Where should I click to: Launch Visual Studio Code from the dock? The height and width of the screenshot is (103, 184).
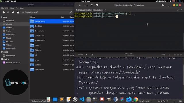coord(82,99)
